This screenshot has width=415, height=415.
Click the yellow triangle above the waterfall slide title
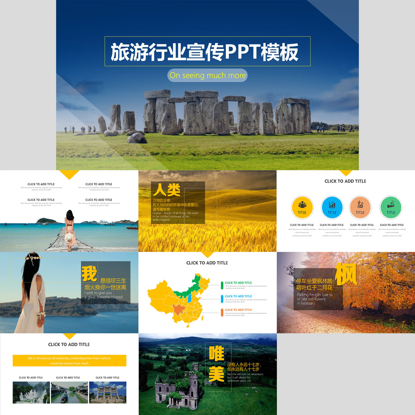[x=69, y=336]
